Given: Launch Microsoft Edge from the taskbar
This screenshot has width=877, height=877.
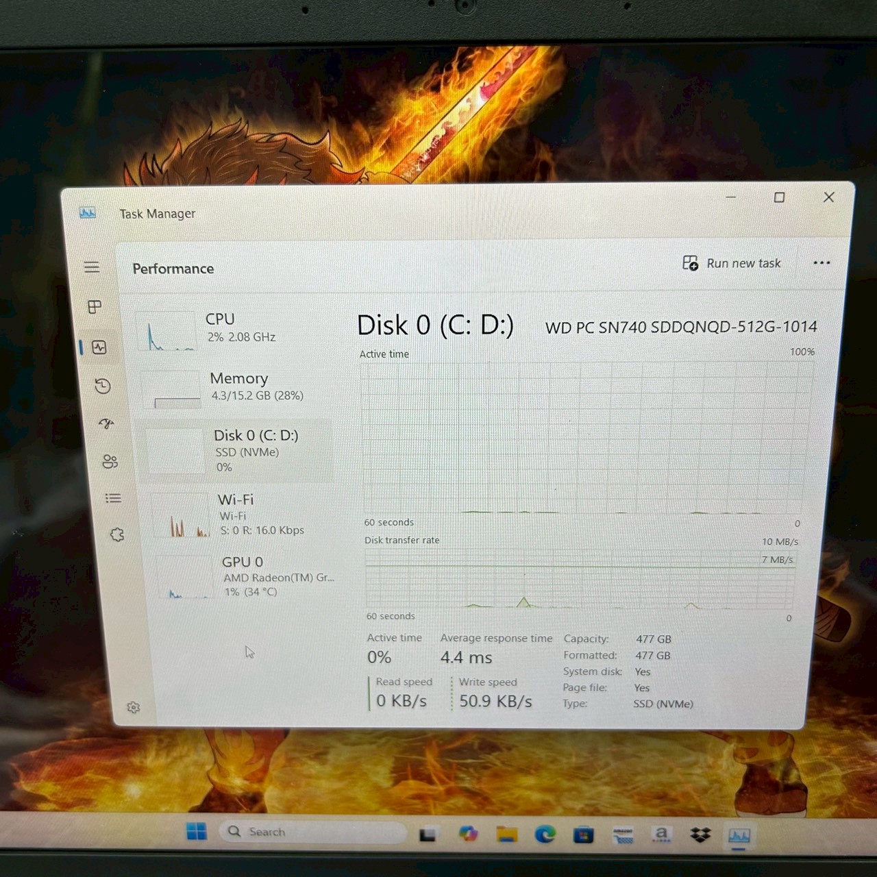Looking at the screenshot, I should (545, 834).
